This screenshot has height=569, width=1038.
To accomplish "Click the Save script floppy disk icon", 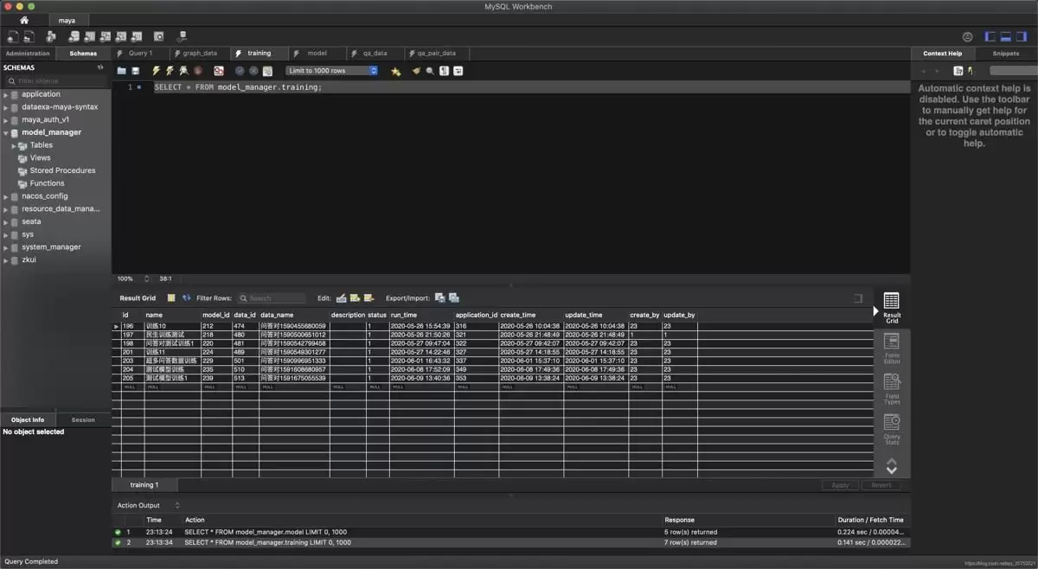I will tap(136, 71).
